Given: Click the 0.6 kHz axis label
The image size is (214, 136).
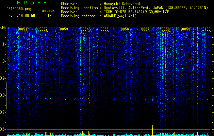Looking at the screenshot, I should click(3, 129).
